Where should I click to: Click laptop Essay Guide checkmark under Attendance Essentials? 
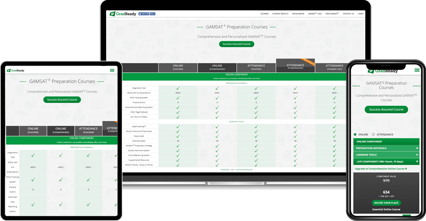[x=256, y=136]
